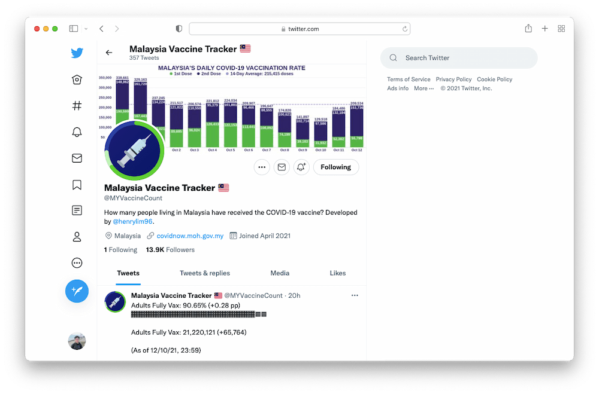Viewport: 599px width, 394px height.
Task: Toggle the Safari sidebar button
Action: (73, 29)
